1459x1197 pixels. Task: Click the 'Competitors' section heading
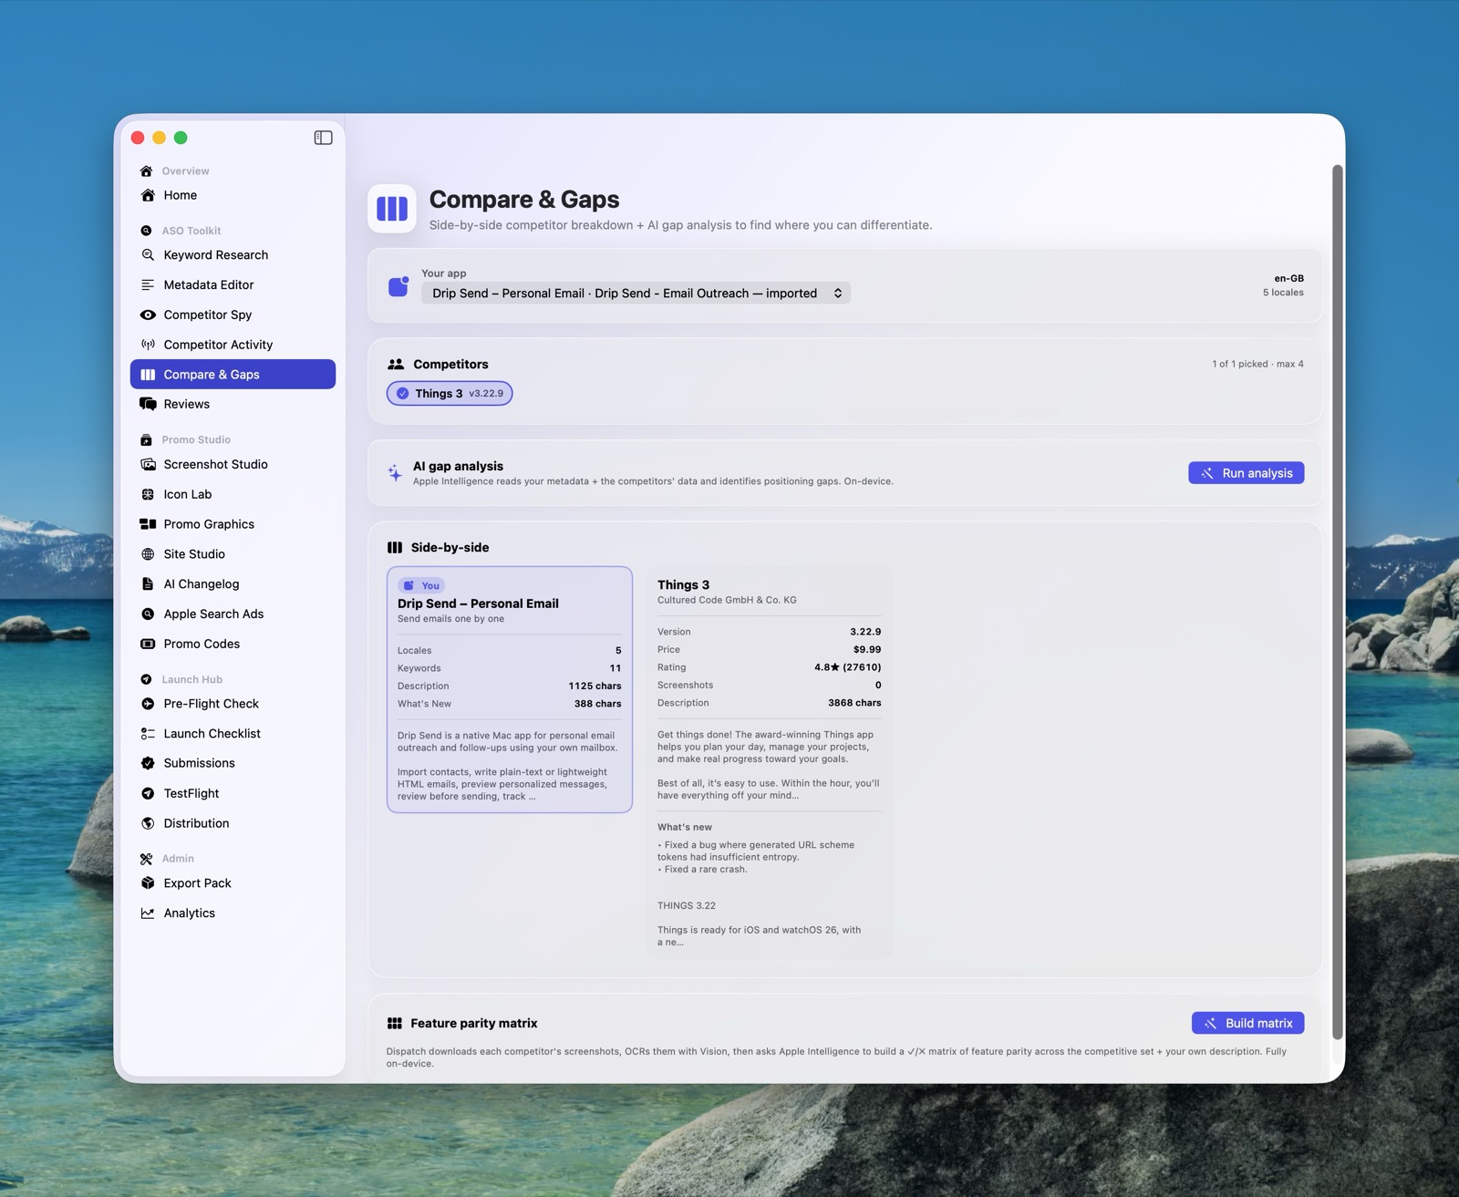click(450, 364)
